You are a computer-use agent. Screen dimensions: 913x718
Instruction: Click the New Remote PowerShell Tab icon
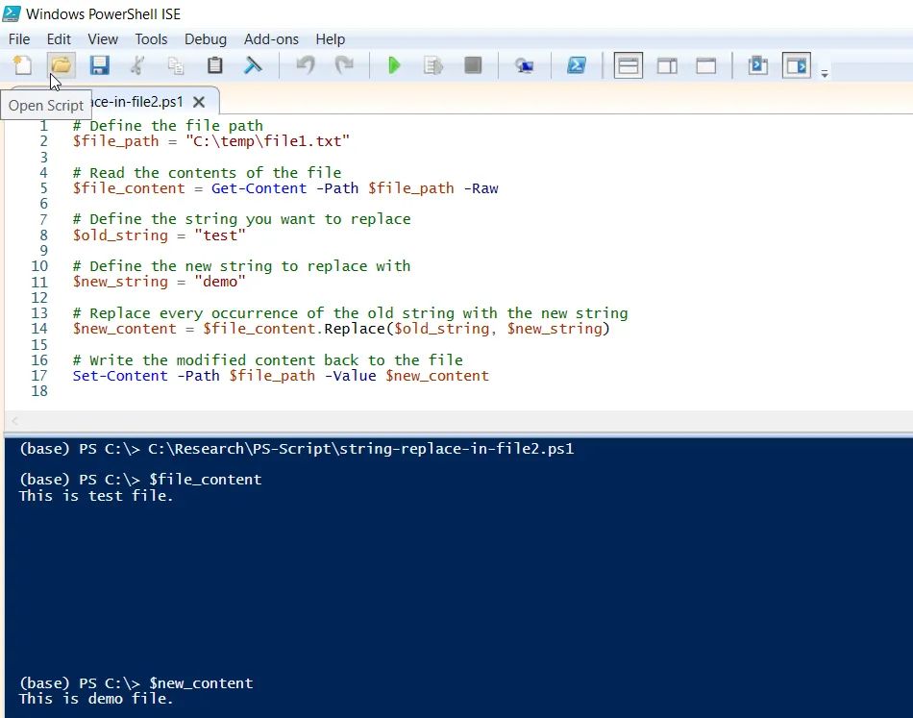point(524,65)
